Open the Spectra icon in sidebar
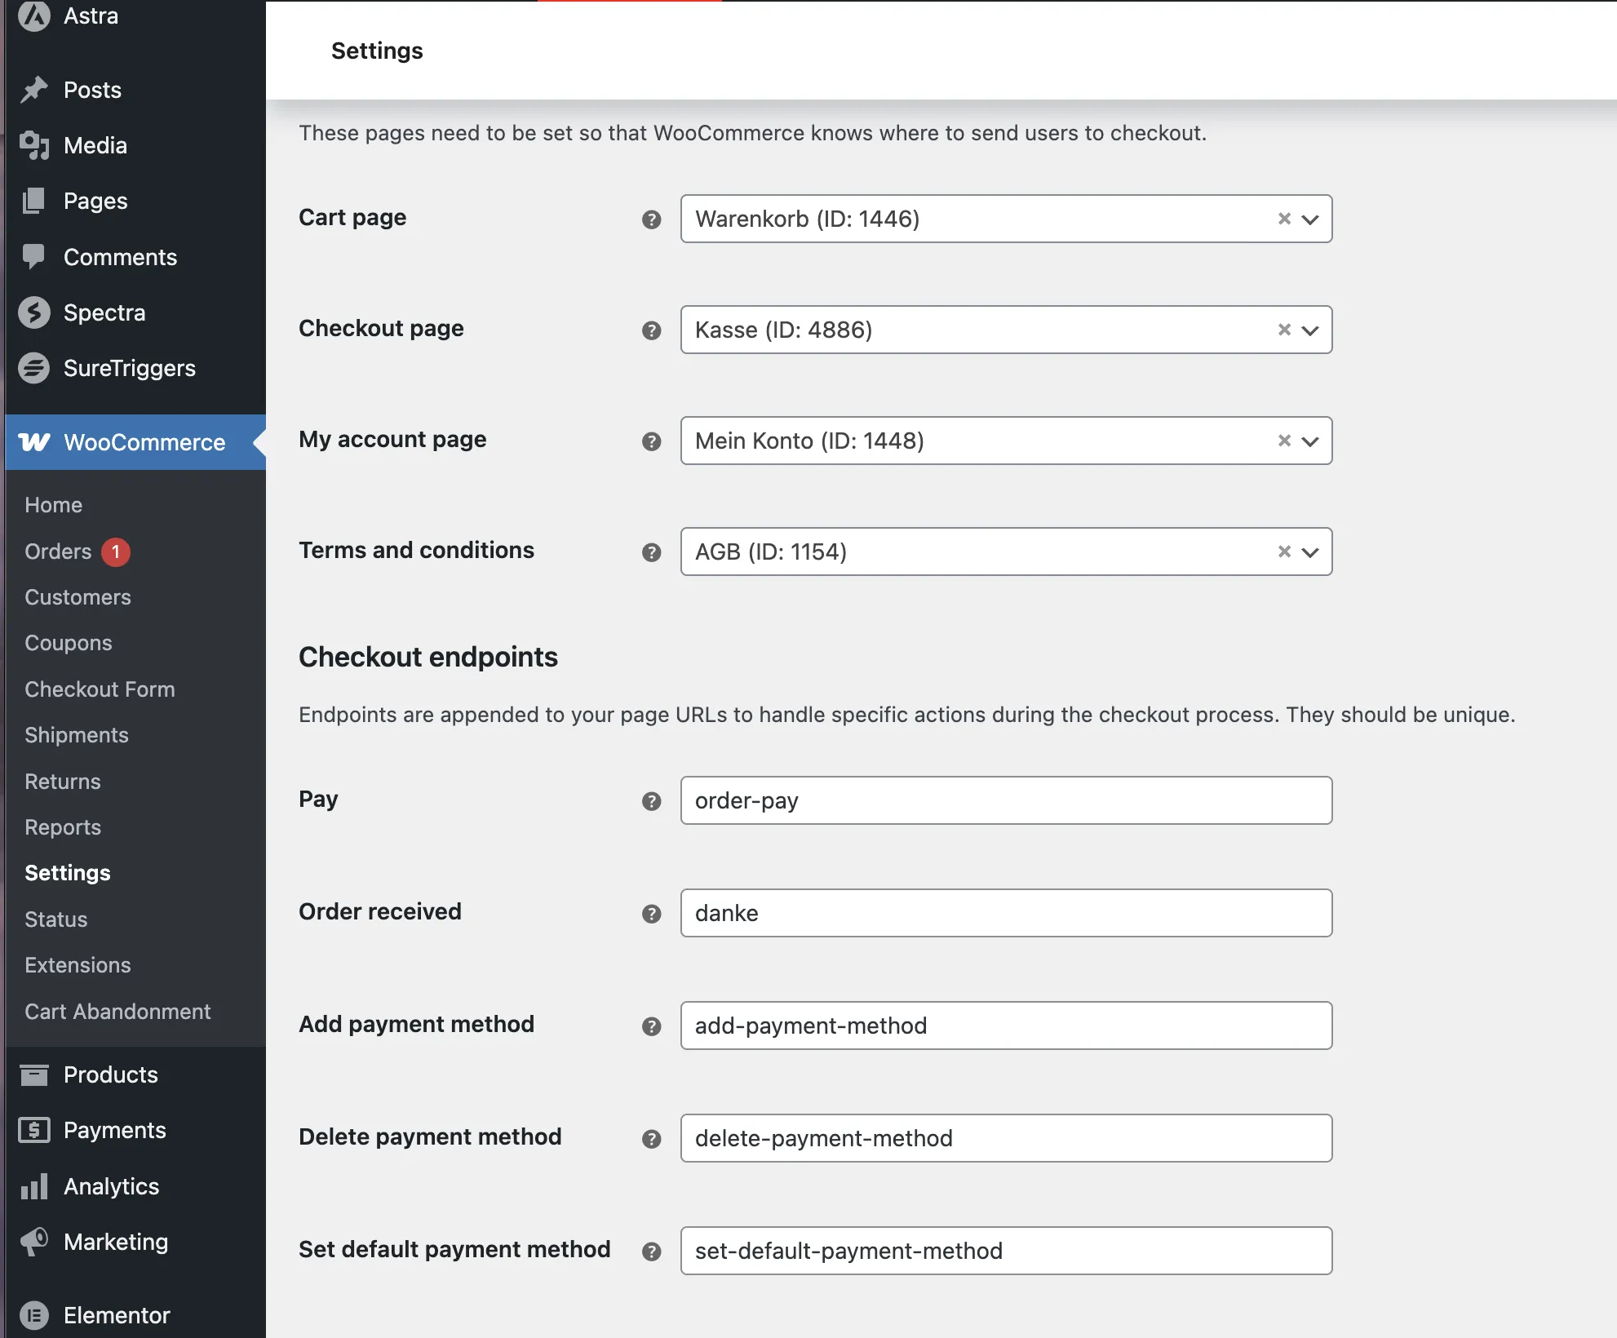Image resolution: width=1617 pixels, height=1338 pixels. [x=34, y=312]
